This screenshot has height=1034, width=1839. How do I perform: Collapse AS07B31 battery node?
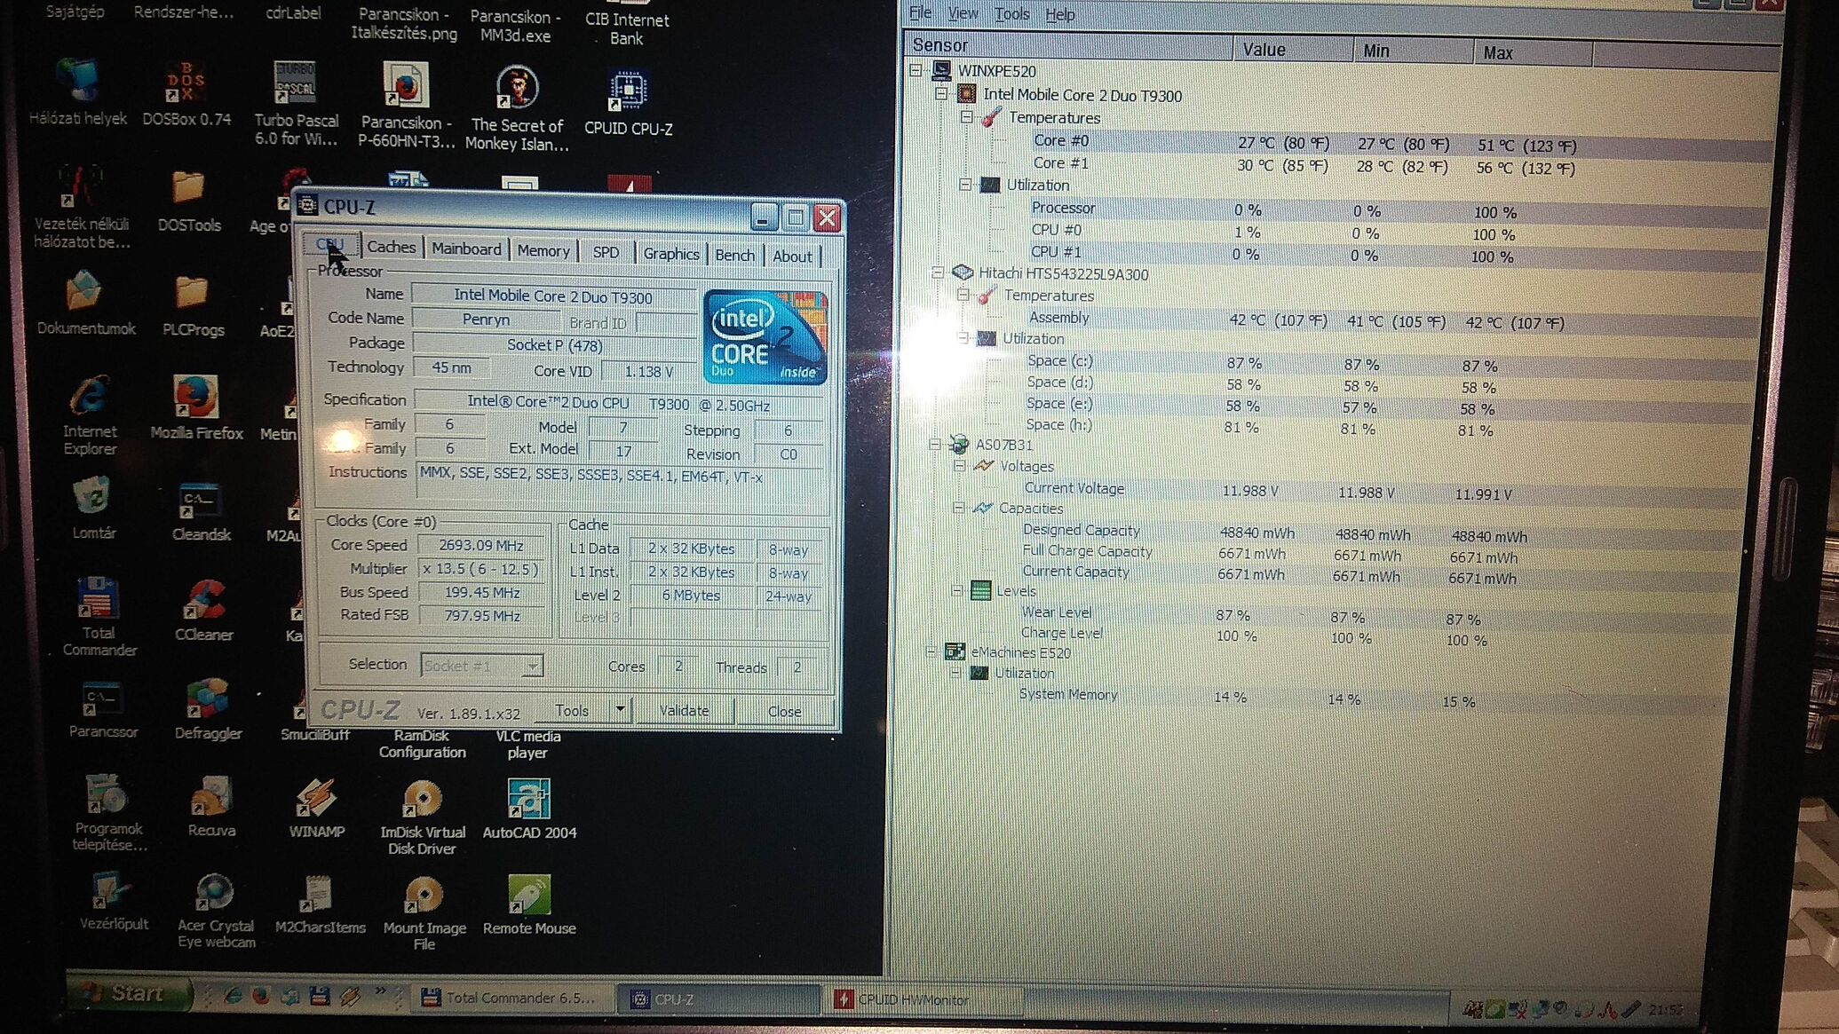tap(934, 444)
